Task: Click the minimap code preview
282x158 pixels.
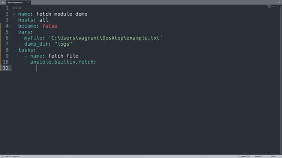Action: [x=271, y=7]
